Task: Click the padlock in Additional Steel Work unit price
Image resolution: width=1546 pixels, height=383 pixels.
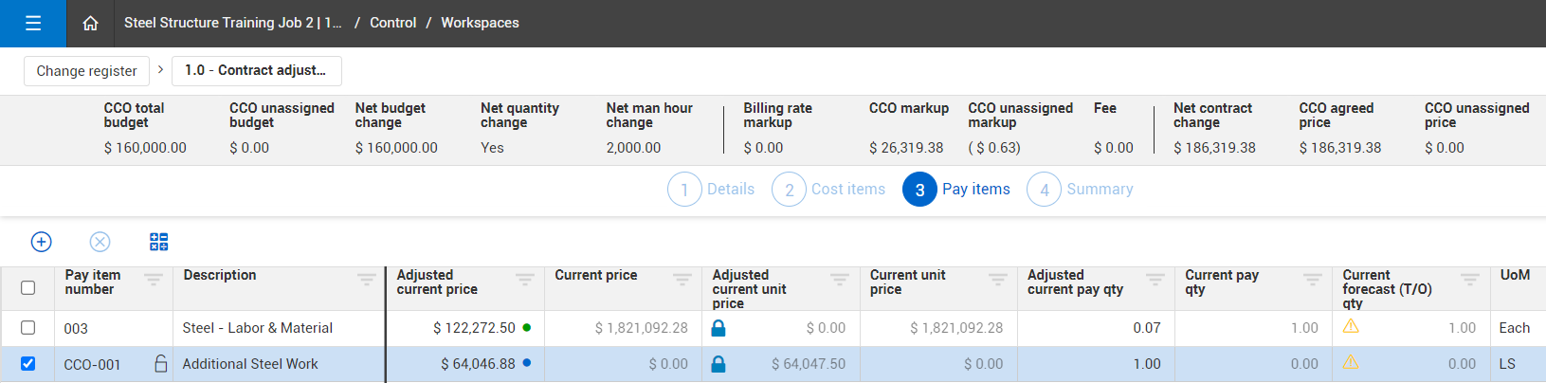Action: (718, 363)
